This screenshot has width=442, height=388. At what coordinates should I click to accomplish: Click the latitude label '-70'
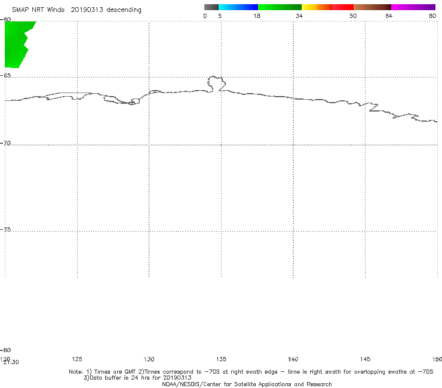pos(5,143)
